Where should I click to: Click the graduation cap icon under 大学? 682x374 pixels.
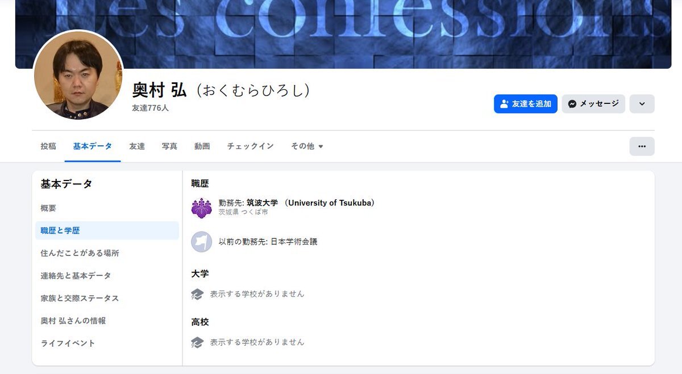pyautogui.click(x=197, y=294)
